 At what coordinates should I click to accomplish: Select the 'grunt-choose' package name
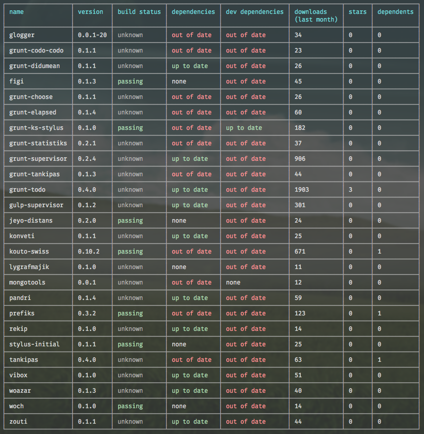click(31, 97)
